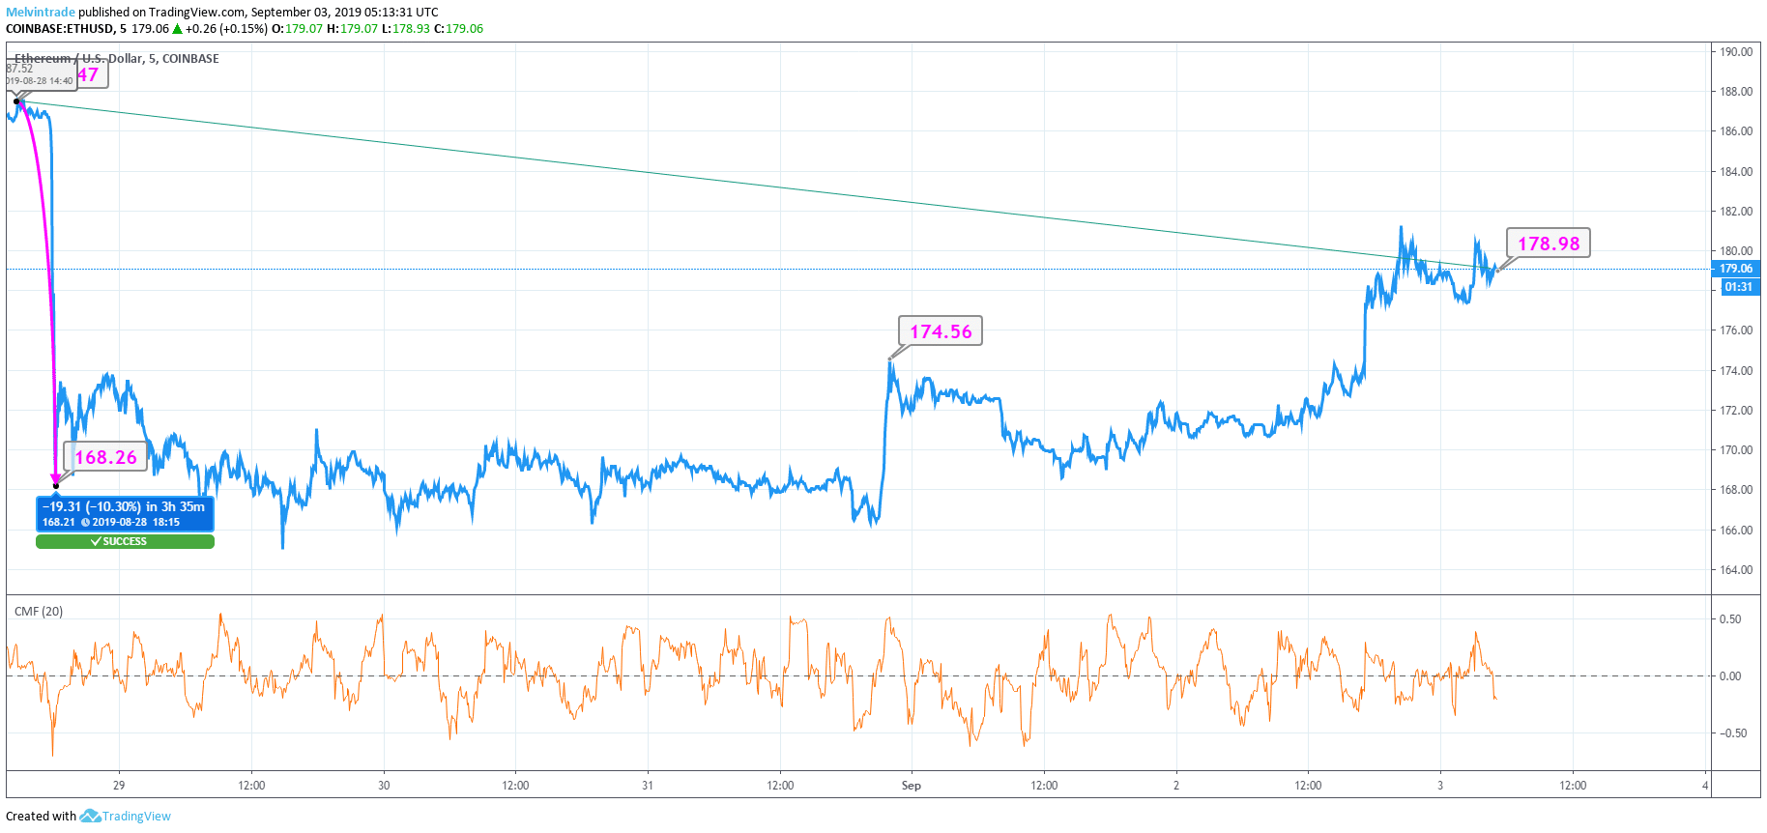This screenshot has width=1767, height=833.
Task: Click the 179.06 current price tag
Action: (x=1735, y=269)
